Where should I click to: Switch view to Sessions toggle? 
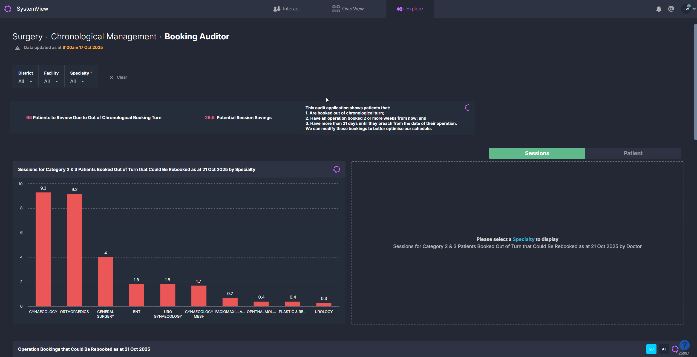537,153
